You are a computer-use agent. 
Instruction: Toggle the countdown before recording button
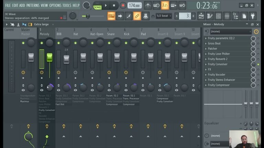[x=165, y=5]
